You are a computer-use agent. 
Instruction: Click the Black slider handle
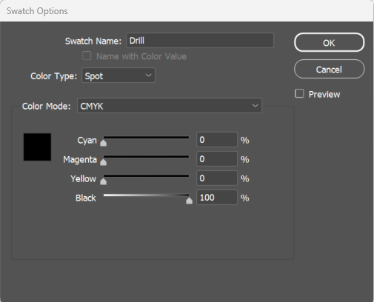point(189,201)
